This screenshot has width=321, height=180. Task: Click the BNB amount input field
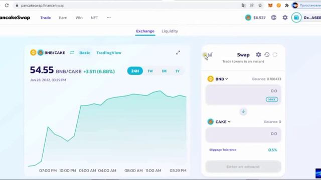point(243,95)
